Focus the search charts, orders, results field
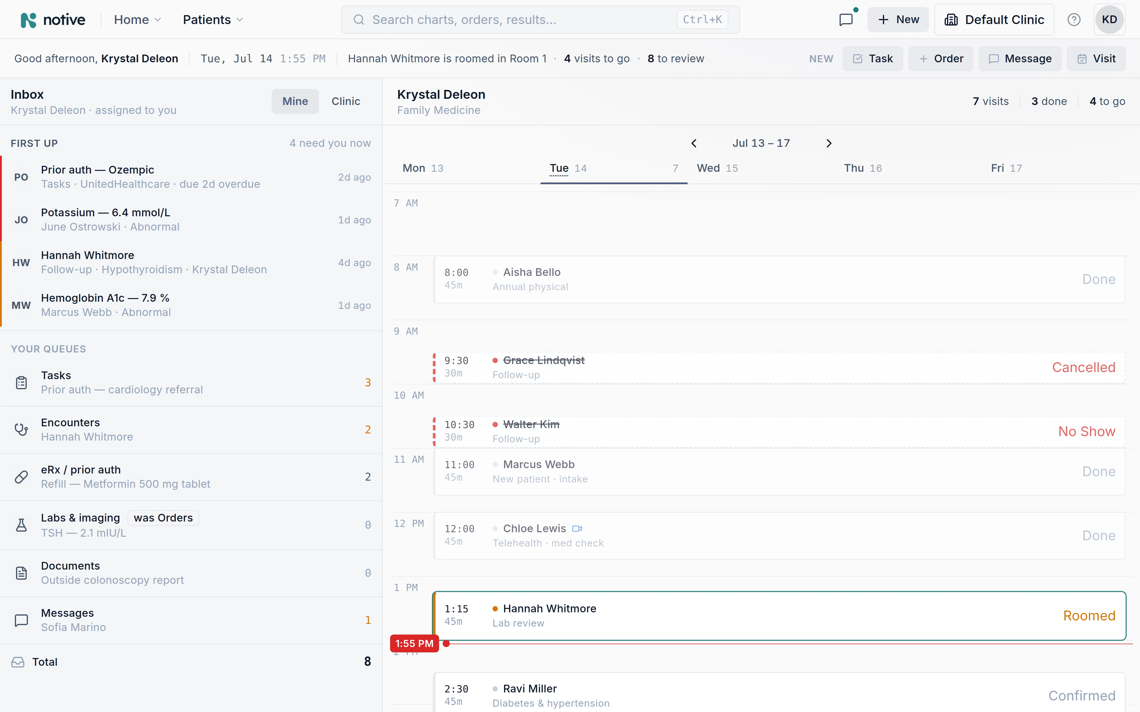Image resolution: width=1140 pixels, height=712 pixels. [x=540, y=20]
